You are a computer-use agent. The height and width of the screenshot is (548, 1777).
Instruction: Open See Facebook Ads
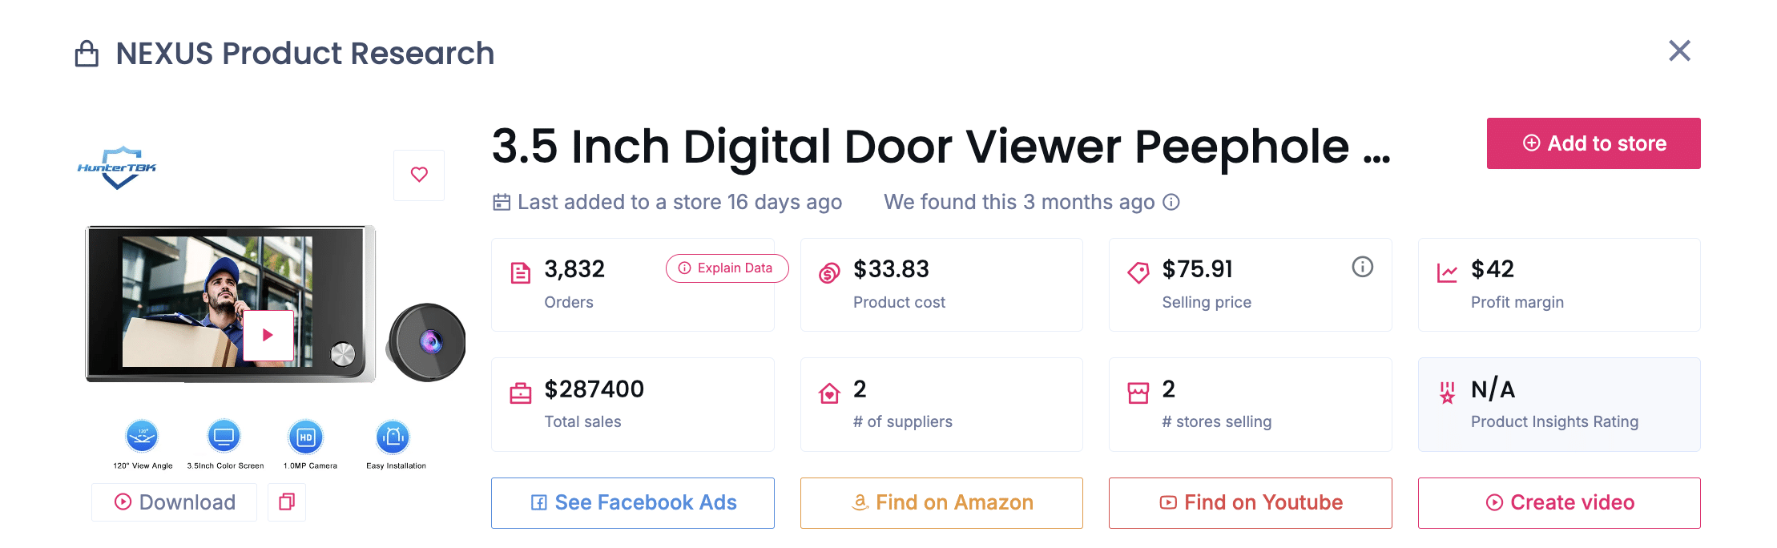pos(632,502)
